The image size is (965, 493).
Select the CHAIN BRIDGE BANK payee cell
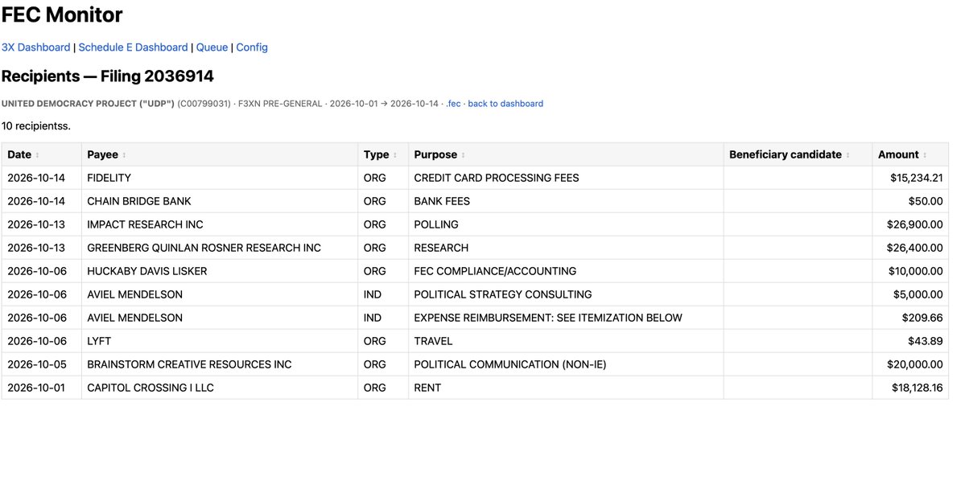click(x=220, y=201)
